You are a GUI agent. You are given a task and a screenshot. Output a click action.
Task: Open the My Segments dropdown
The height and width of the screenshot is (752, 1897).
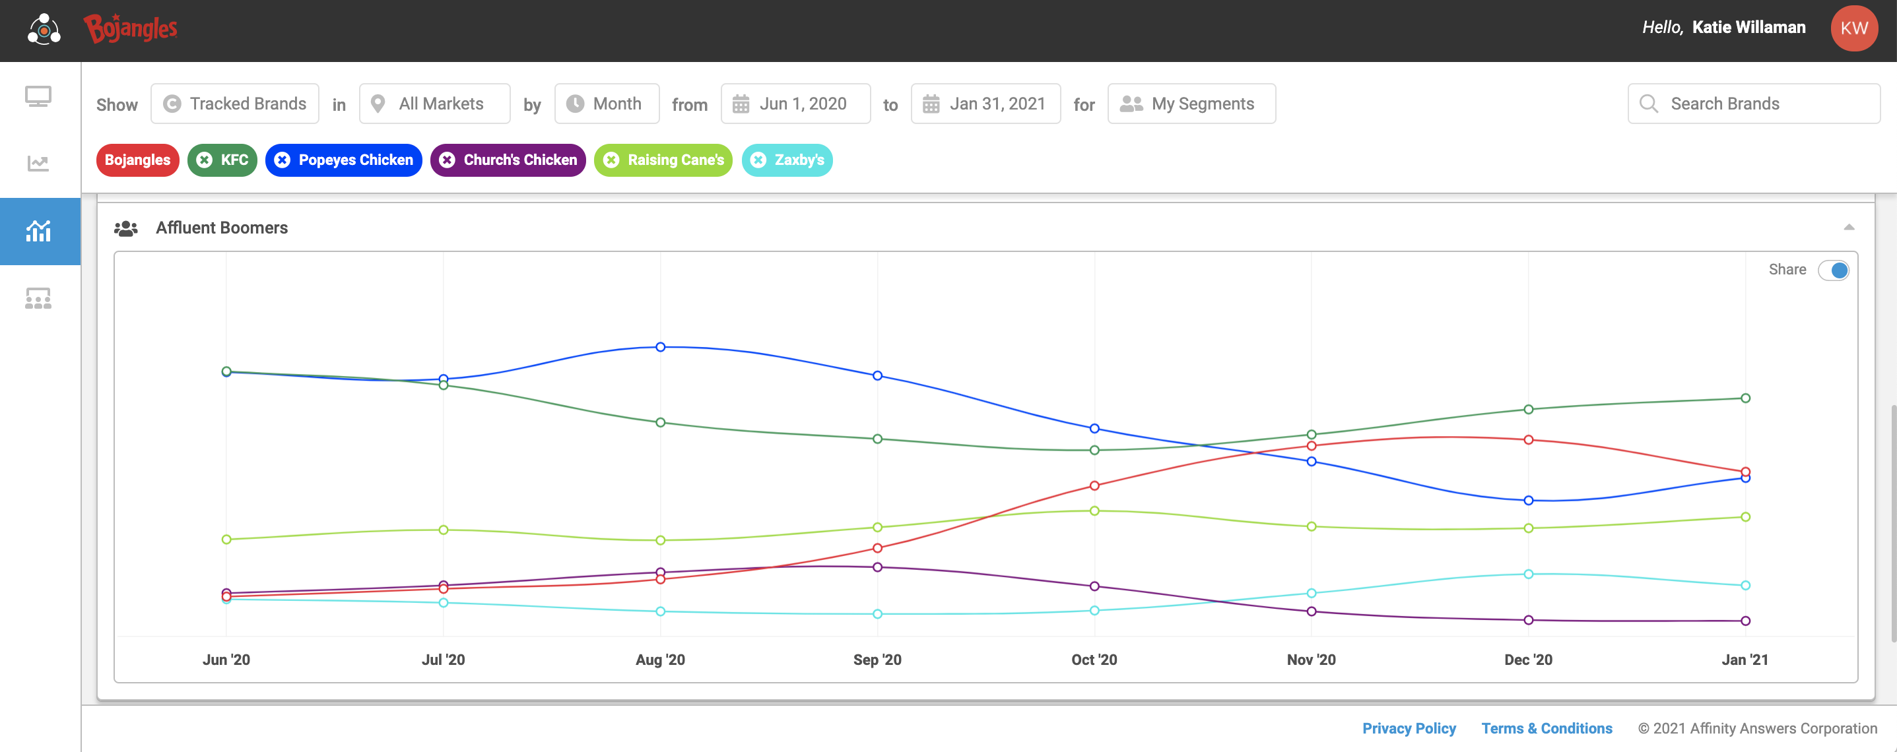pos(1191,104)
